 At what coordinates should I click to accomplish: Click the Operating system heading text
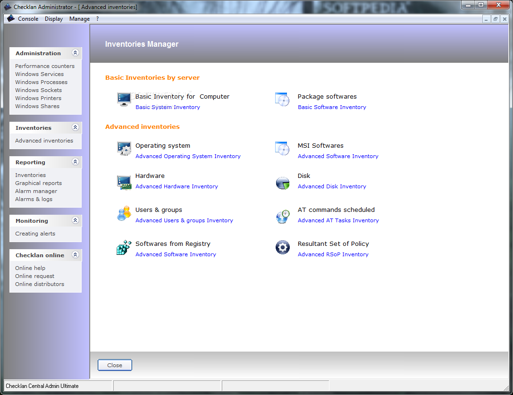point(163,146)
